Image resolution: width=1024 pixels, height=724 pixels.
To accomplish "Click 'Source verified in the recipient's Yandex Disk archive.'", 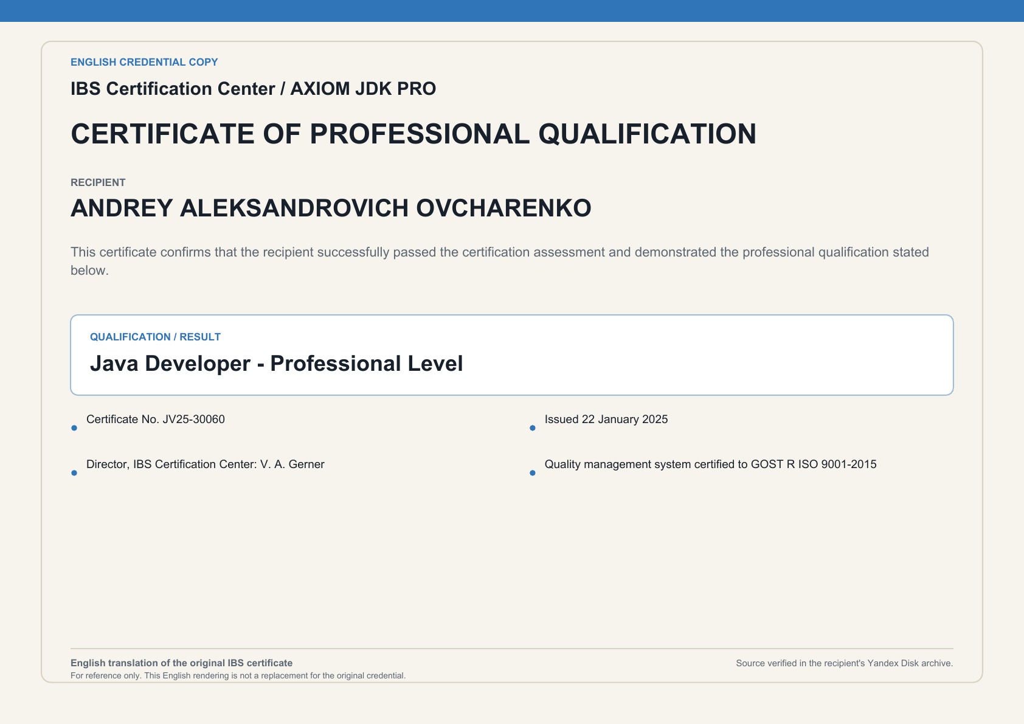I will coord(845,663).
